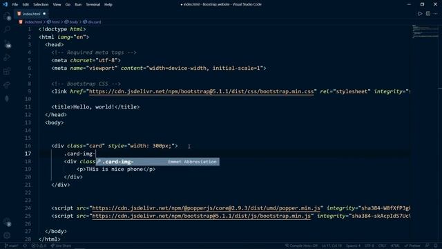Follow the bootstrap.min.css CDN link

pos(201,91)
